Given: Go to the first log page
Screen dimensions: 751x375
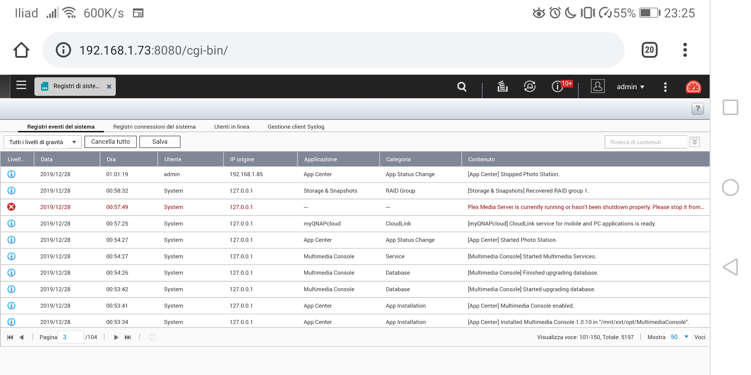Looking at the screenshot, I should pyautogui.click(x=10, y=337).
